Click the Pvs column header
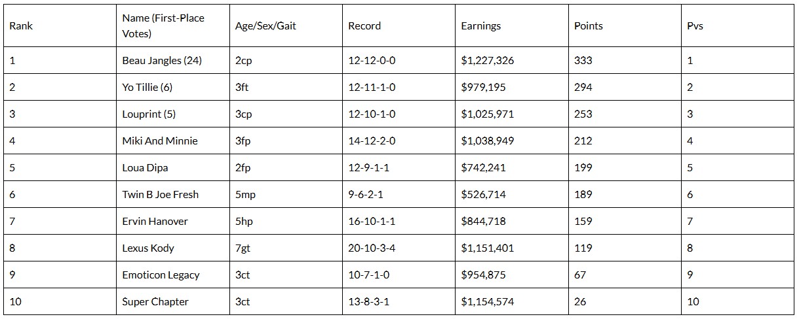799x319 pixels. click(x=695, y=26)
